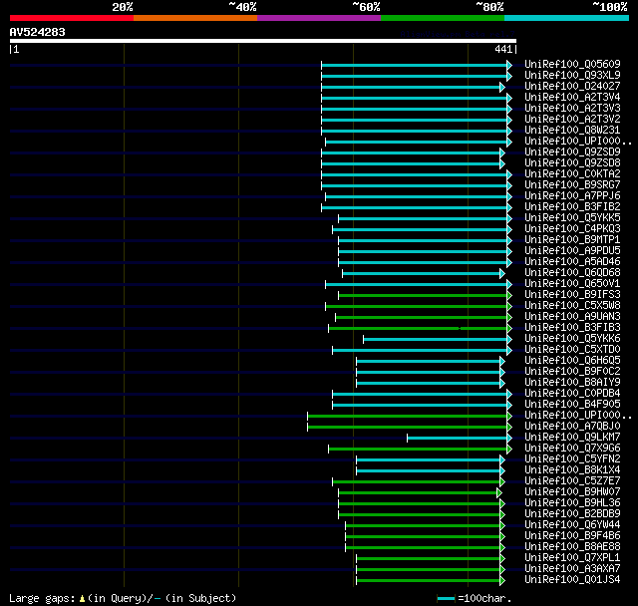Select the UniRef100_O24027 label

[572, 87]
